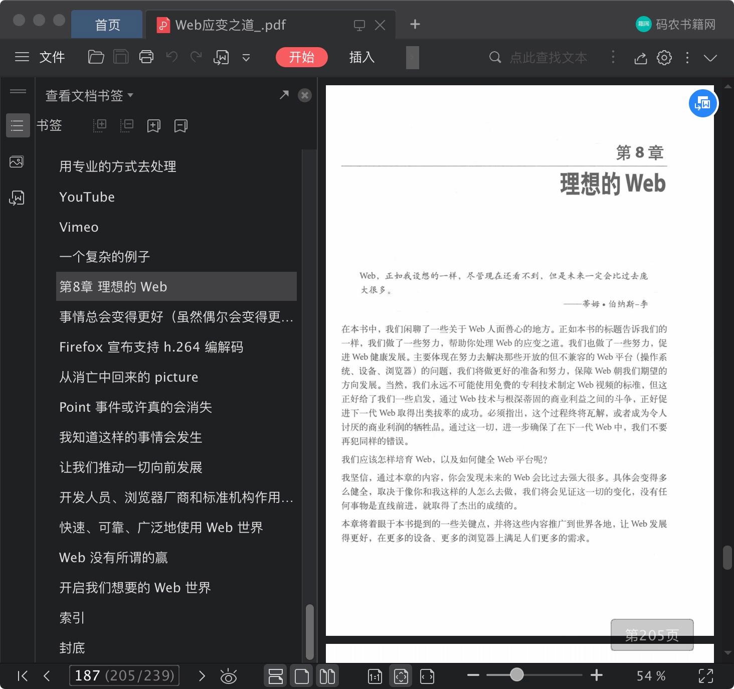734x689 pixels.
Task: Click the convert PDF icon in toolbar
Action: click(x=221, y=58)
